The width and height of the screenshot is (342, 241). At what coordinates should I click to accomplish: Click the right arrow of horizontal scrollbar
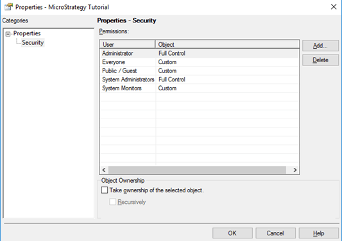point(295,170)
